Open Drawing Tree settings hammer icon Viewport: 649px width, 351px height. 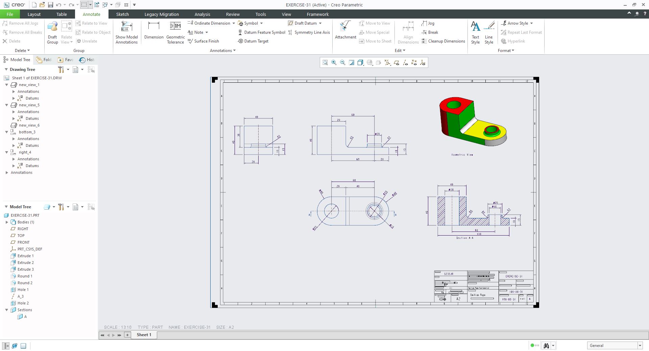point(61,70)
